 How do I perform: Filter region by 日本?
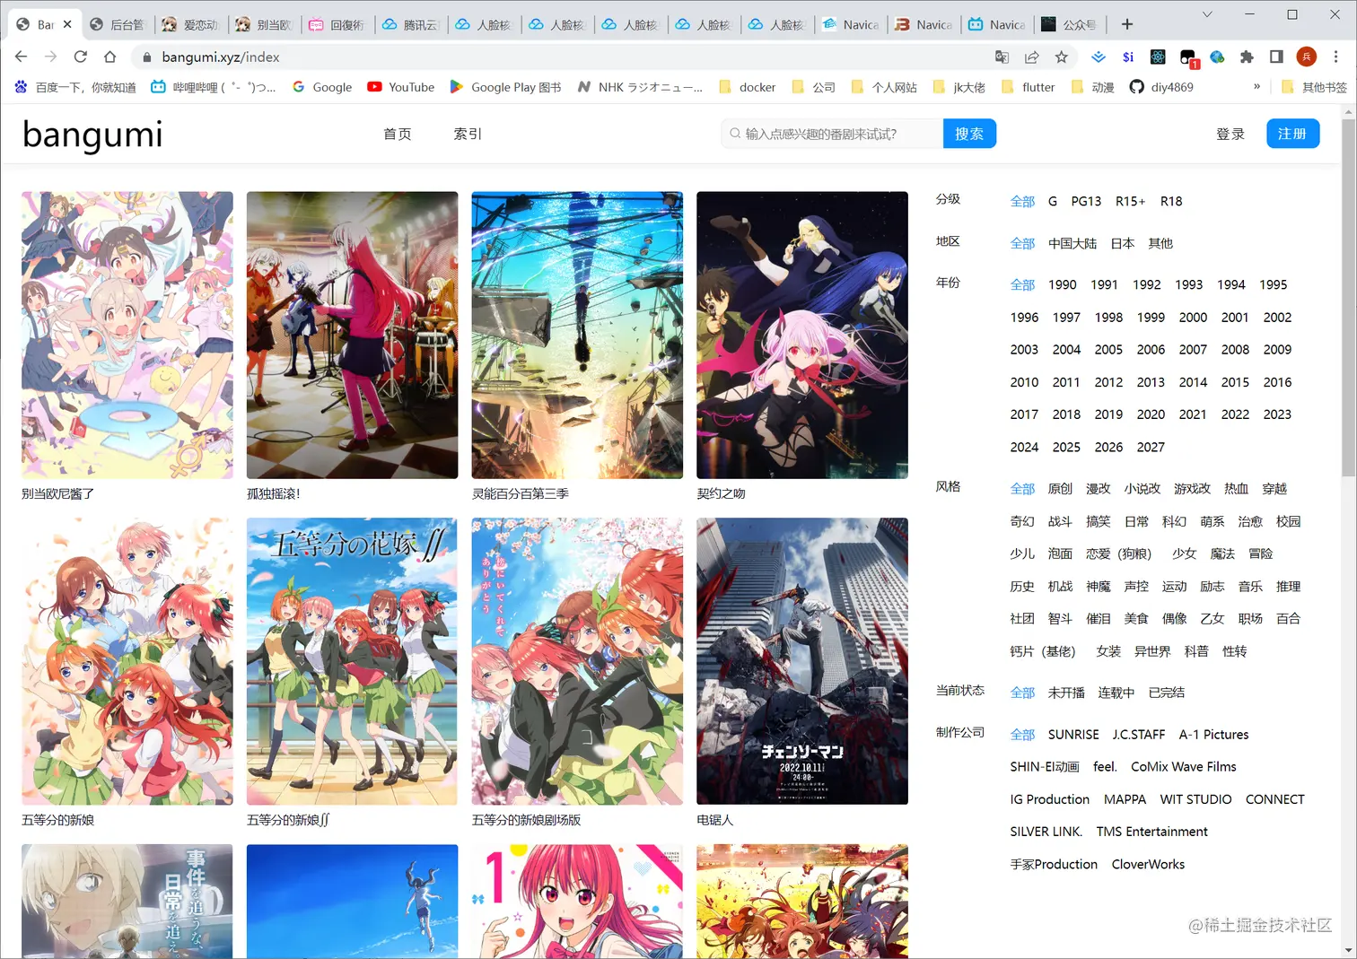[x=1123, y=243]
